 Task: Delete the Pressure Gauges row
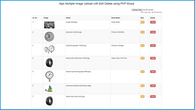pyautogui.click(x=153, y=46)
